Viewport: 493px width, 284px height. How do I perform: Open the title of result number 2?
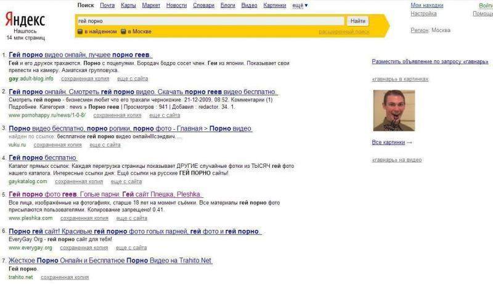click(x=143, y=92)
